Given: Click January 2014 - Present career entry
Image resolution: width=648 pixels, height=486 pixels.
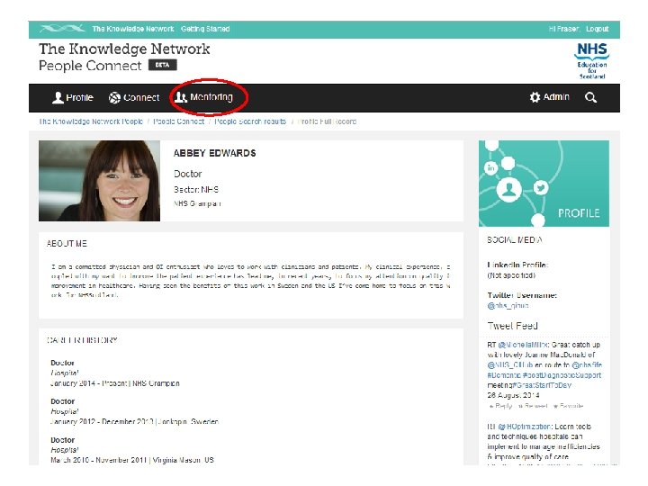Looking at the screenshot, I should (115, 383).
